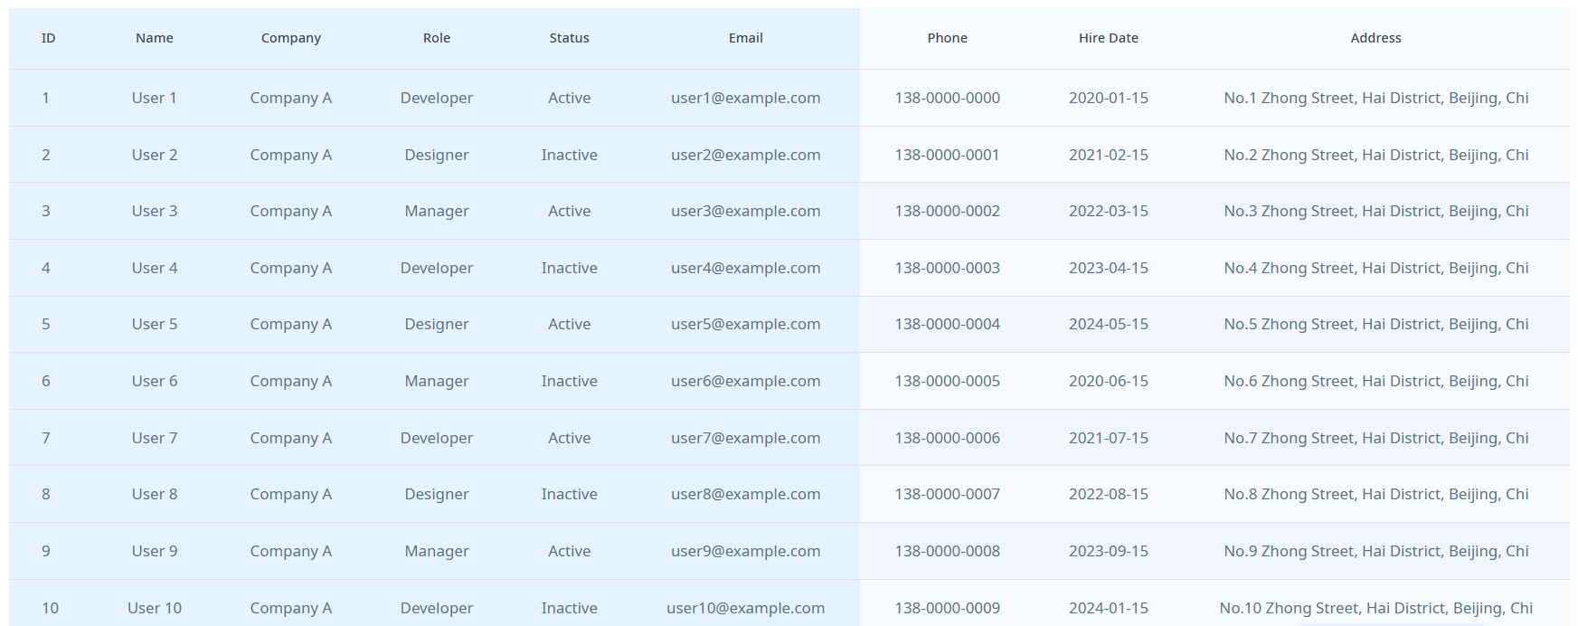Select the User 4 name cell

tap(155, 268)
